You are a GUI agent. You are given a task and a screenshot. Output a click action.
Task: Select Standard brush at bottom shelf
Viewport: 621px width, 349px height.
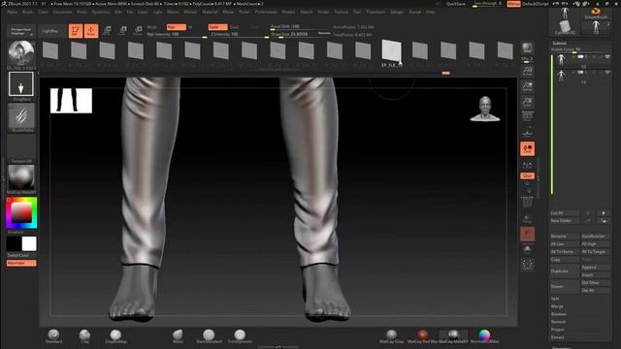coord(54,336)
